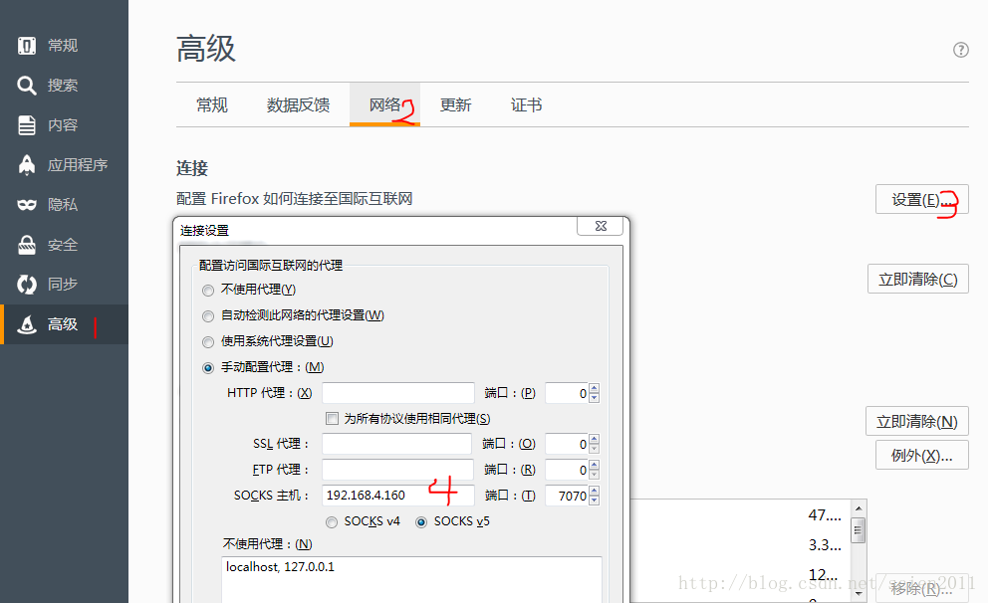Select SOCKS v5 radio button
Viewport: 988px width, 603px height.
click(x=421, y=521)
